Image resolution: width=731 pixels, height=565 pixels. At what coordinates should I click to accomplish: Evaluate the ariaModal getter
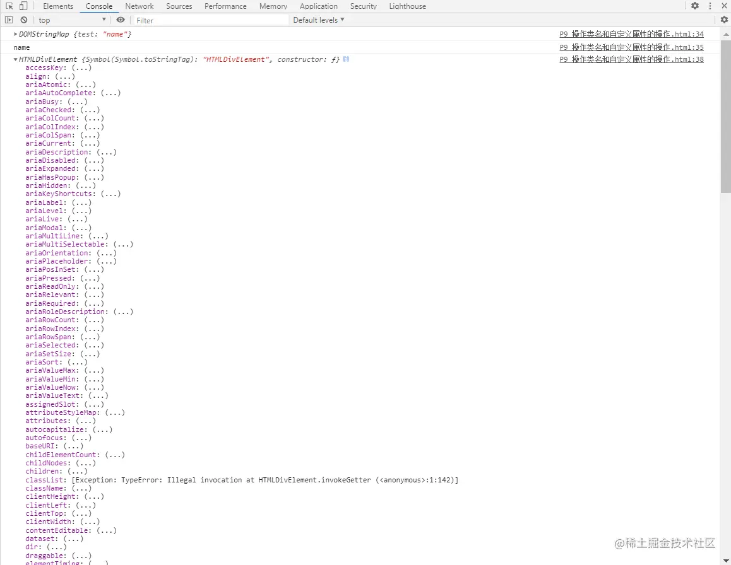81,228
